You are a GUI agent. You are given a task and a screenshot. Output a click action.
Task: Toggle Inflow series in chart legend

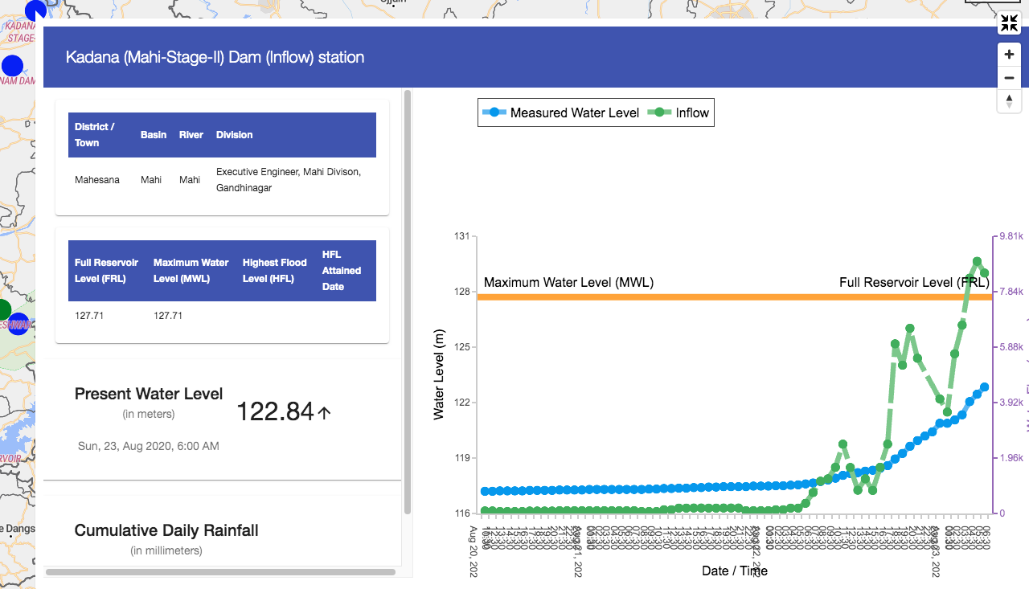680,113
